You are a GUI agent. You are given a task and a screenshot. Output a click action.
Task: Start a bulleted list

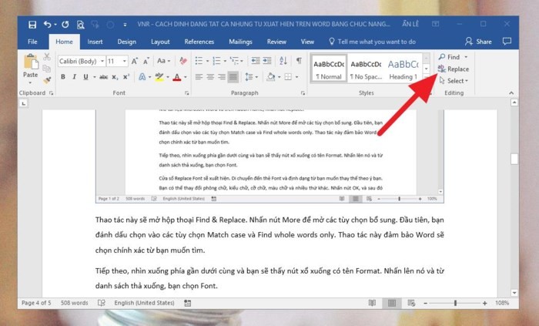199,61
